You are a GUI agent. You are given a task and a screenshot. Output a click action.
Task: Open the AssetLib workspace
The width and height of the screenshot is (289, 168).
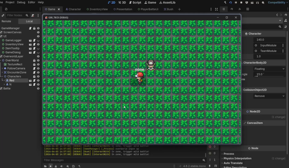pyautogui.click(x=167, y=2)
